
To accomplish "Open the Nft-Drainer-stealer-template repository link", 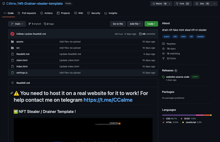I will point(40,4).
